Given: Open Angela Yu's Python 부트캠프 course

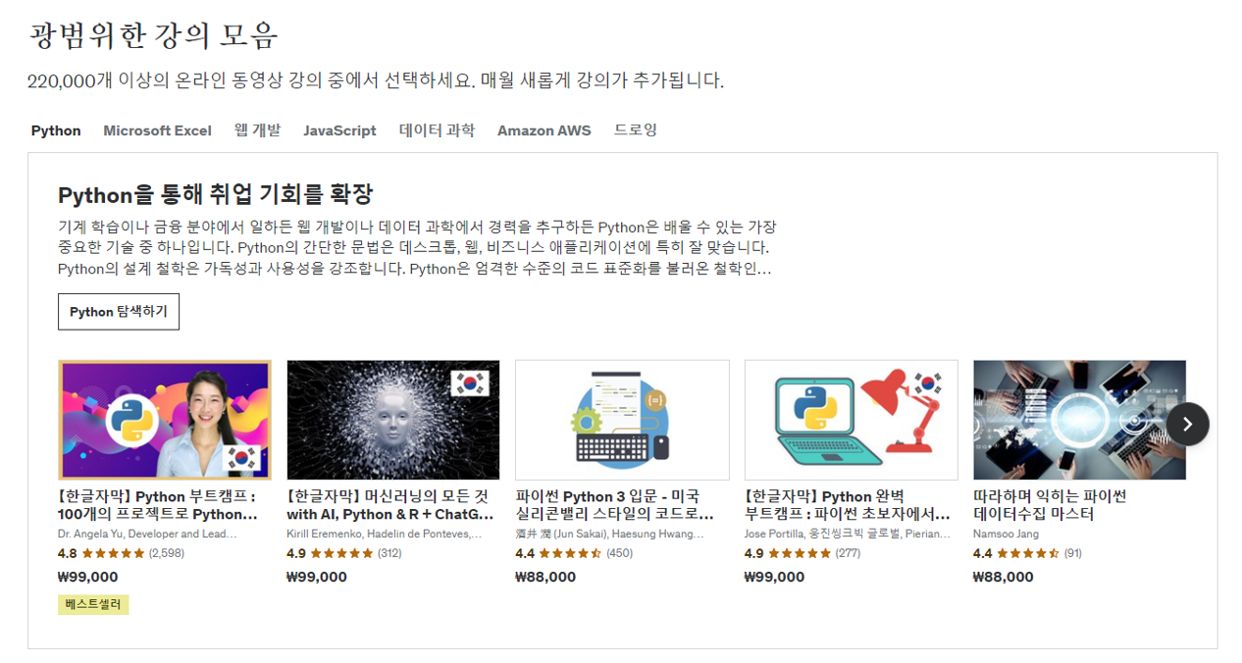Looking at the screenshot, I should [x=163, y=504].
